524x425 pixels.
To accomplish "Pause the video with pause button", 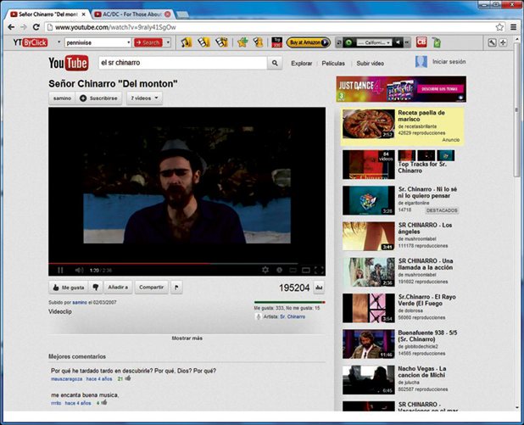I will click(x=60, y=270).
